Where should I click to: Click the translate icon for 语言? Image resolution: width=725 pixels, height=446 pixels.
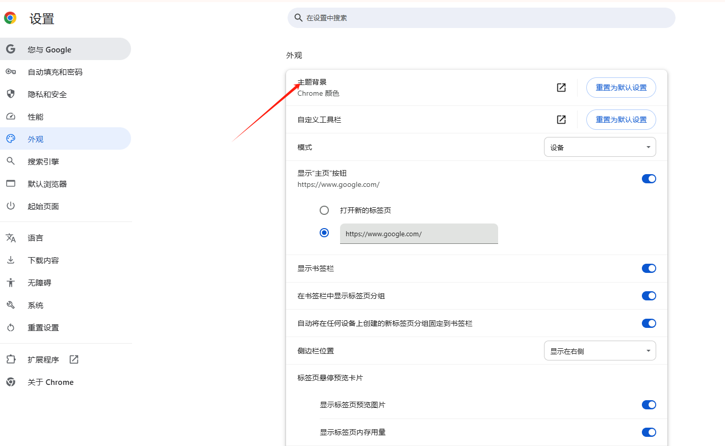11,238
